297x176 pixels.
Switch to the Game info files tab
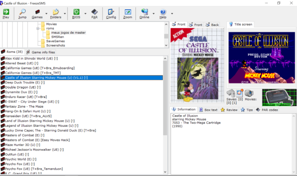41,52
